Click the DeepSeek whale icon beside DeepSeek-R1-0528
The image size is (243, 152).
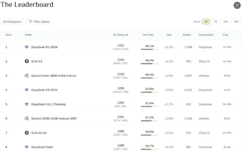27,47
